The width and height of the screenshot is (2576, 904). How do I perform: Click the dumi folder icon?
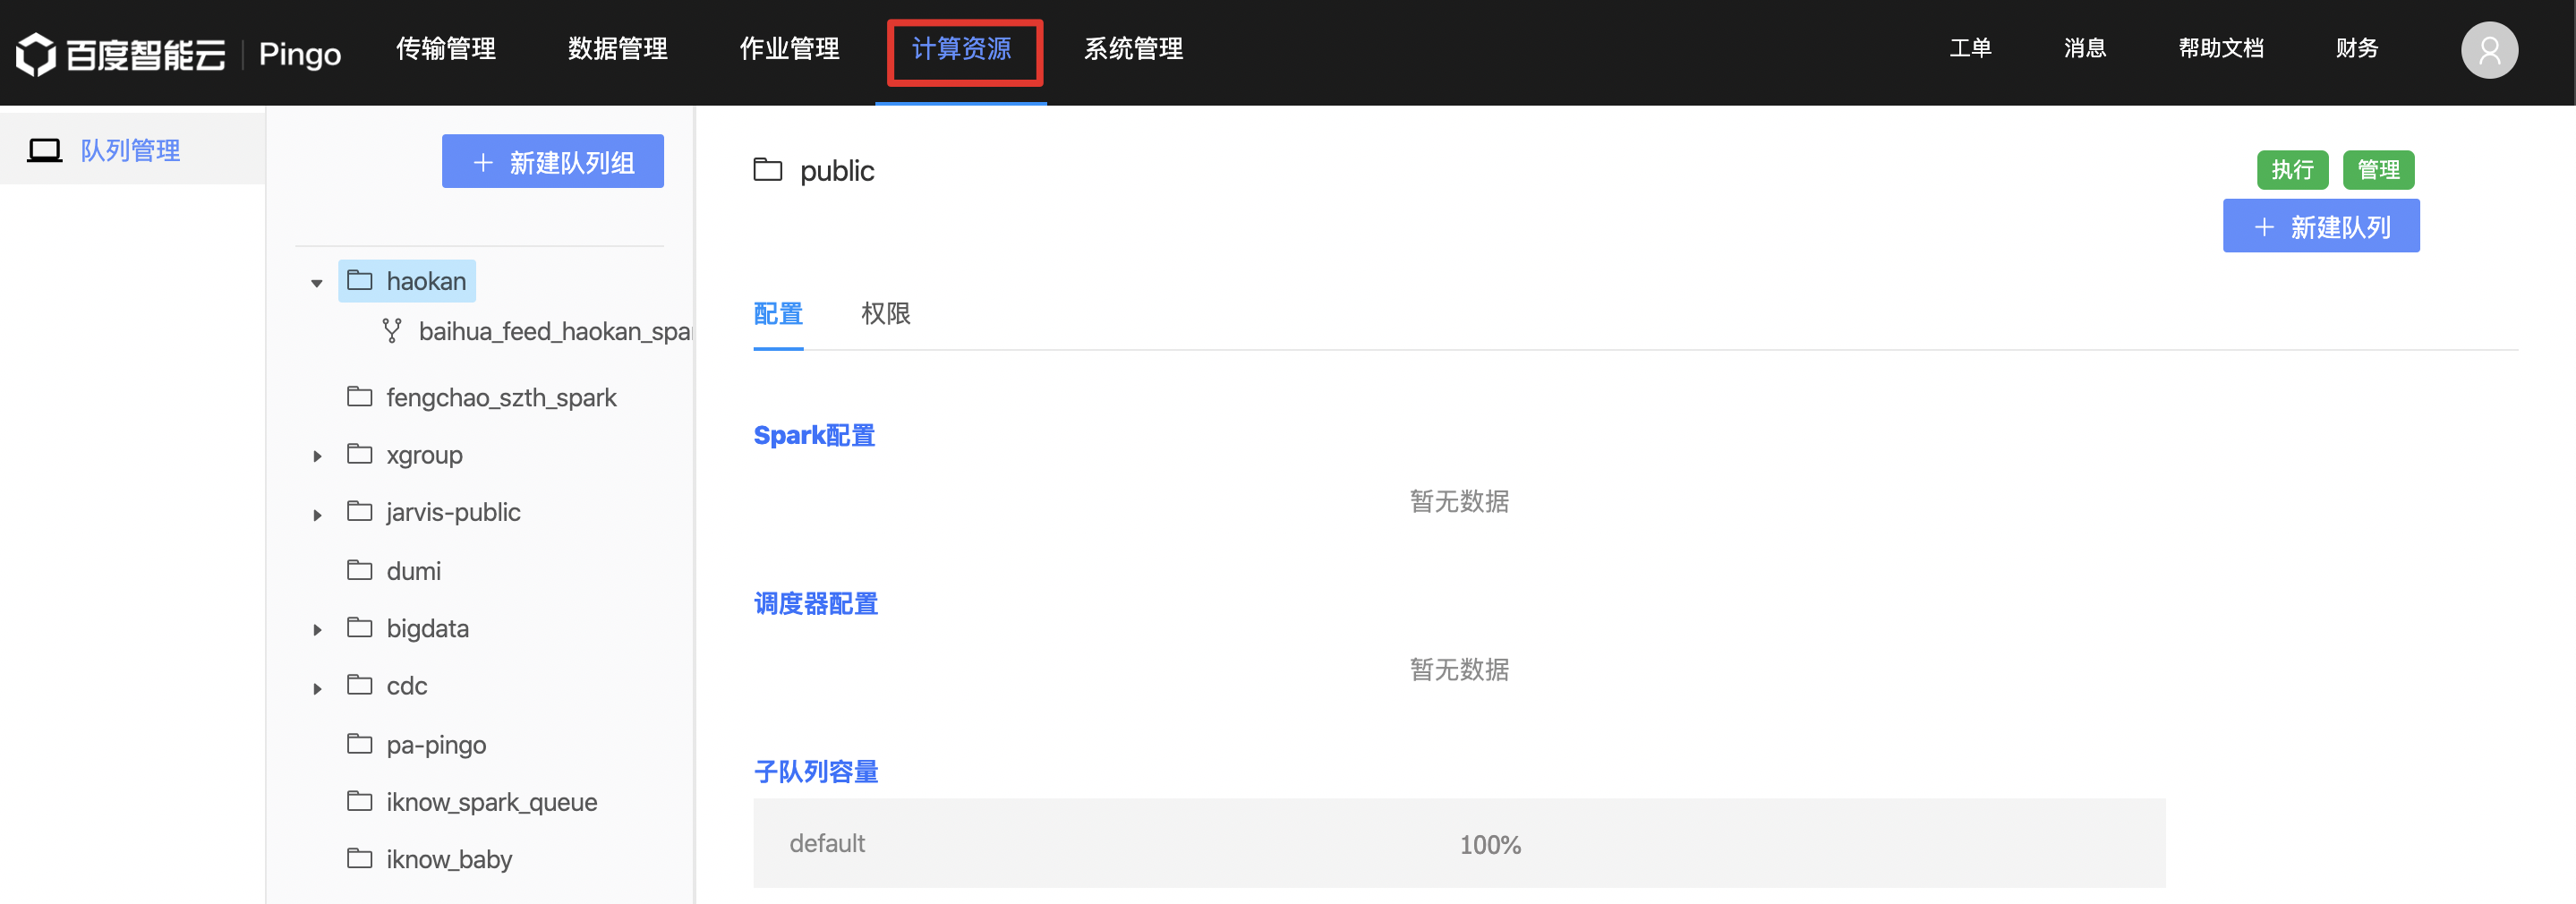coord(359,569)
